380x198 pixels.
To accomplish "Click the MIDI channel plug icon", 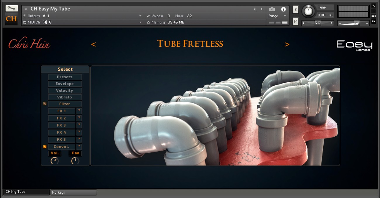I will pos(25,22).
